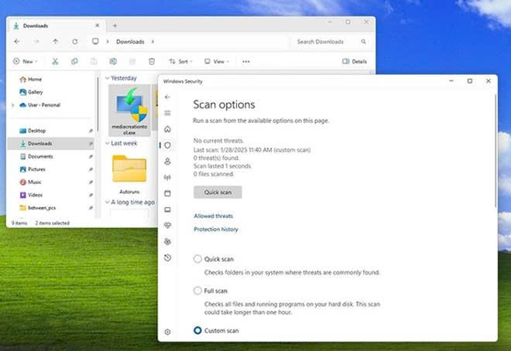Open App & browser control icon
The image size is (511, 351).
click(167, 193)
